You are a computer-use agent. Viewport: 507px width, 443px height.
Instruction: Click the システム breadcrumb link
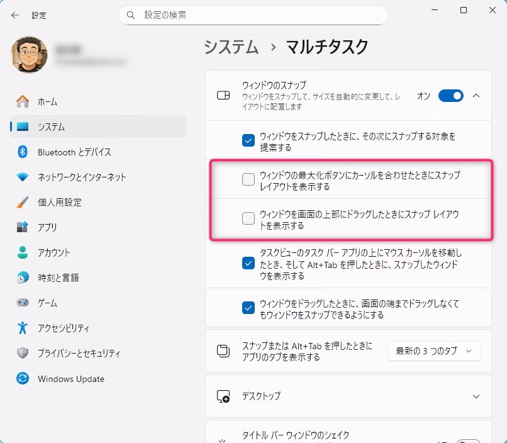[231, 47]
